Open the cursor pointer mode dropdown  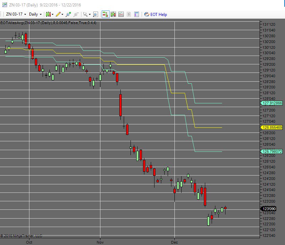coord(87,14)
